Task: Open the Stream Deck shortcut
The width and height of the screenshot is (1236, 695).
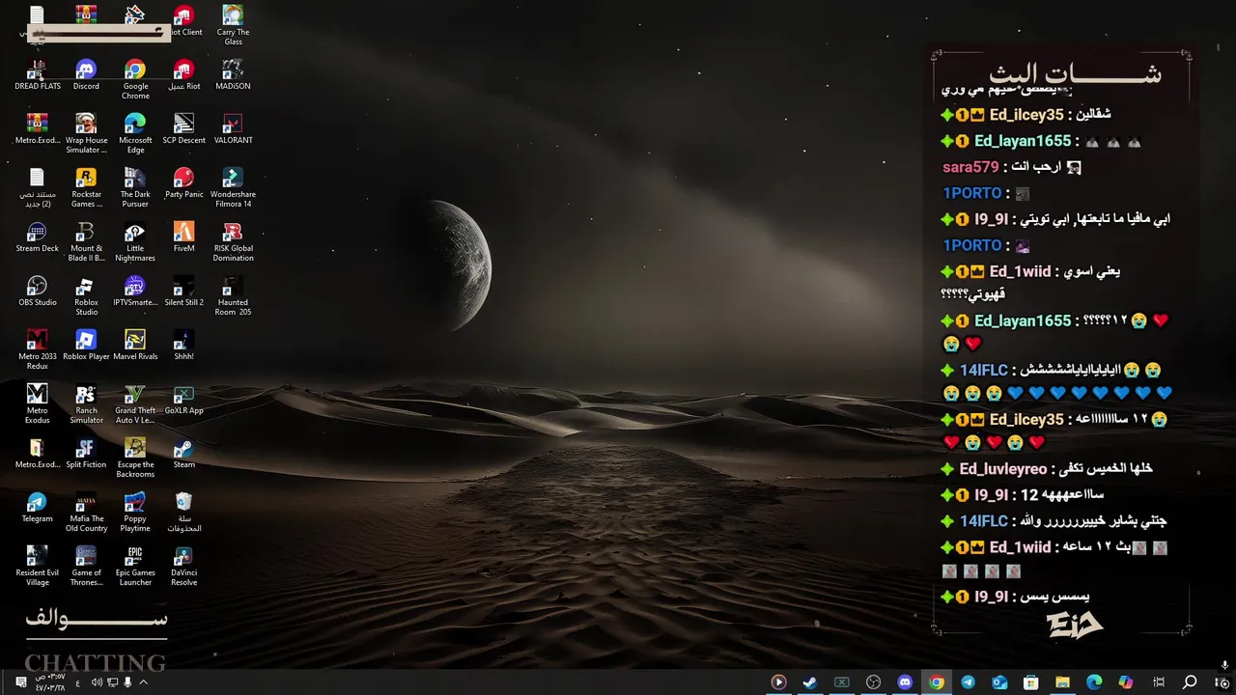Action: (37, 237)
